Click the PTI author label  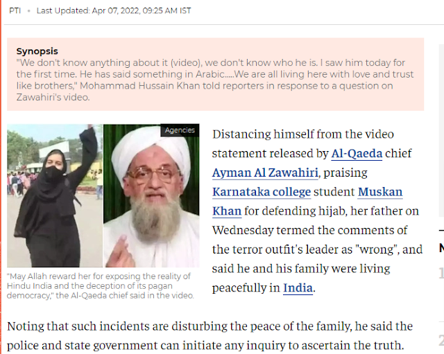point(15,11)
